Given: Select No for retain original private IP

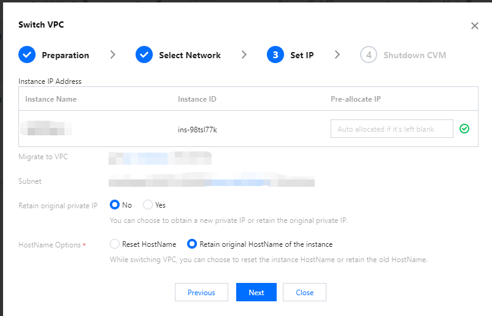Looking at the screenshot, I should 115,205.
